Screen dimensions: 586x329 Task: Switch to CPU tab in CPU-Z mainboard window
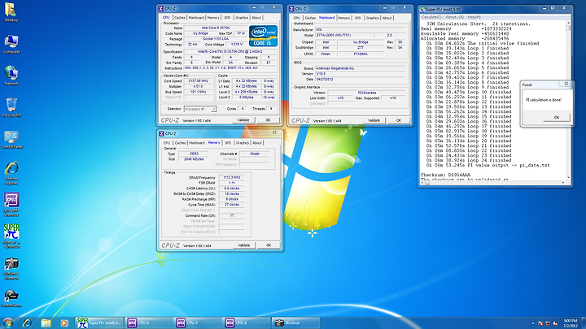point(297,18)
